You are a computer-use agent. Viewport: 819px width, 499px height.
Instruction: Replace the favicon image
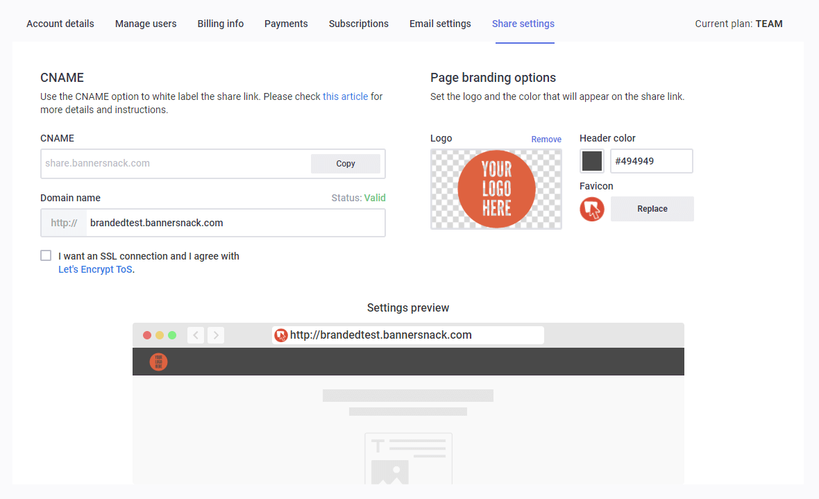(x=652, y=209)
